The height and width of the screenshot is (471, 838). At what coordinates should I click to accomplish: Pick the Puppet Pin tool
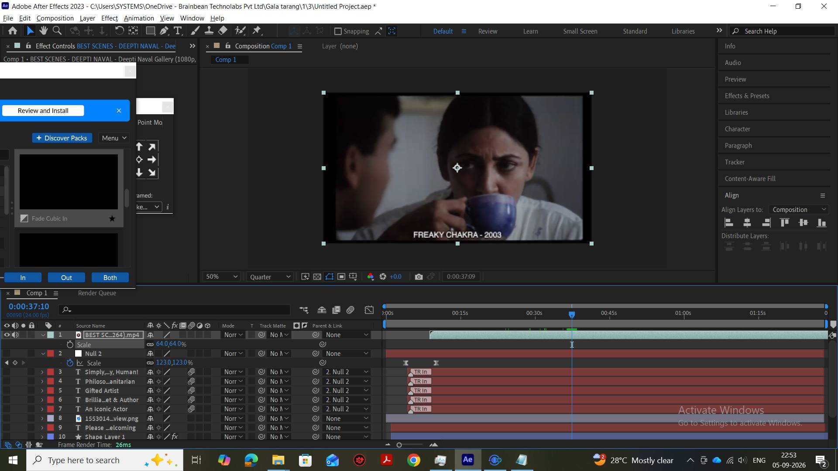click(x=257, y=31)
